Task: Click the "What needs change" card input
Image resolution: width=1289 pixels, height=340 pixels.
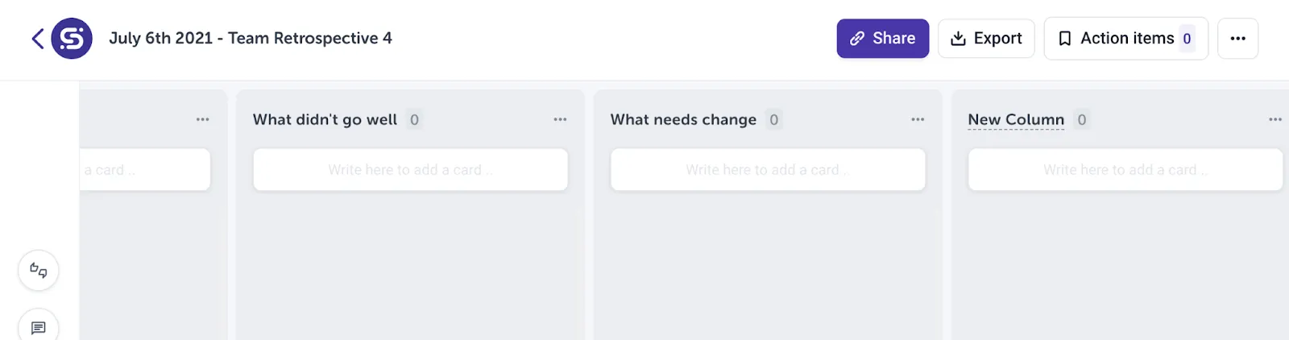Action: [768, 170]
